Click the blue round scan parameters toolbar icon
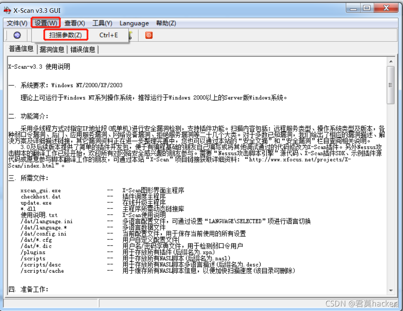Viewport: 403px width, 311px height. coord(17,35)
